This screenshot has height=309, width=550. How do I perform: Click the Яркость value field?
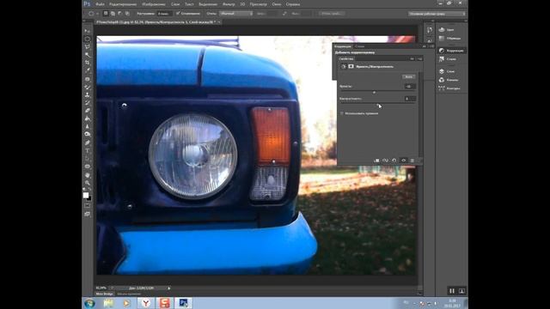click(410, 86)
